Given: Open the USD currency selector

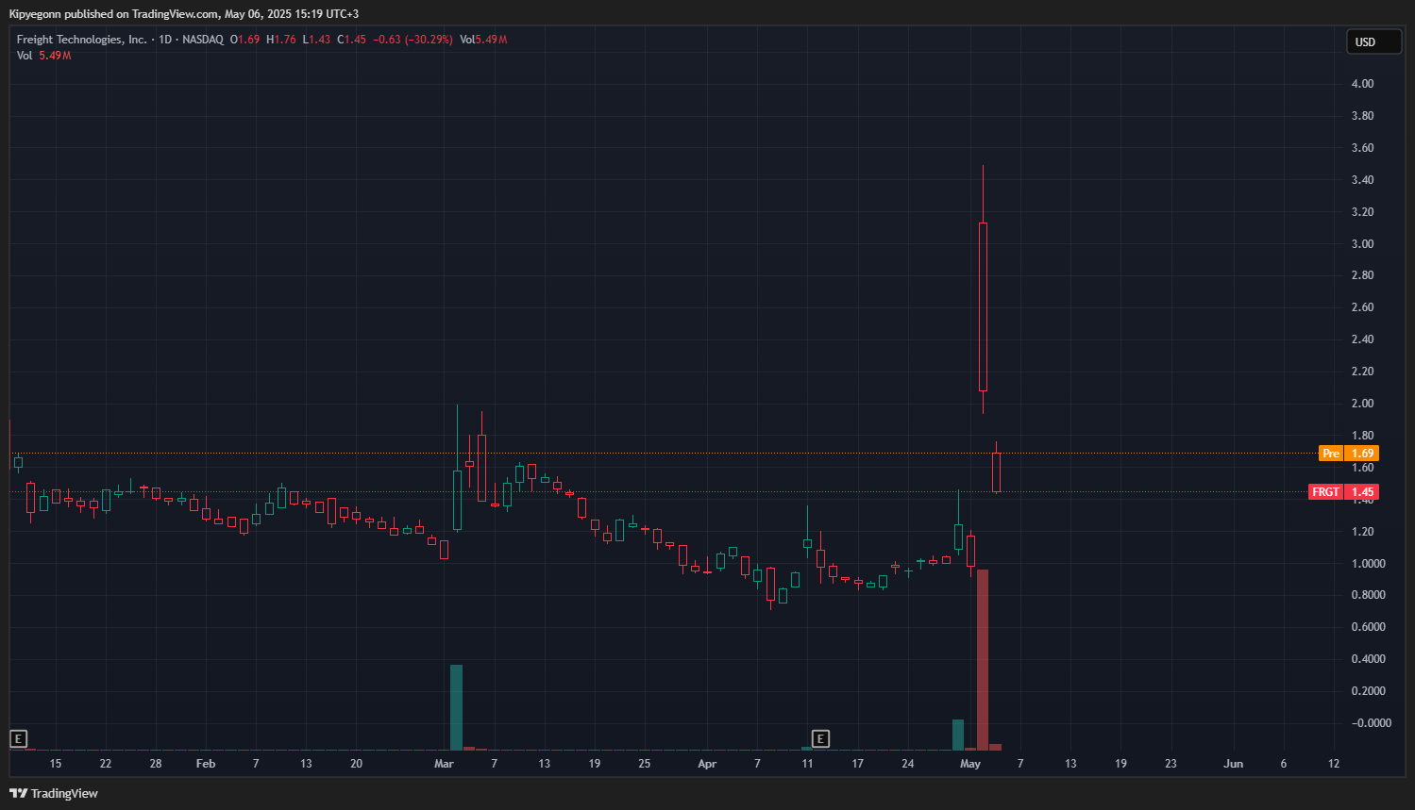Looking at the screenshot, I should [x=1373, y=41].
